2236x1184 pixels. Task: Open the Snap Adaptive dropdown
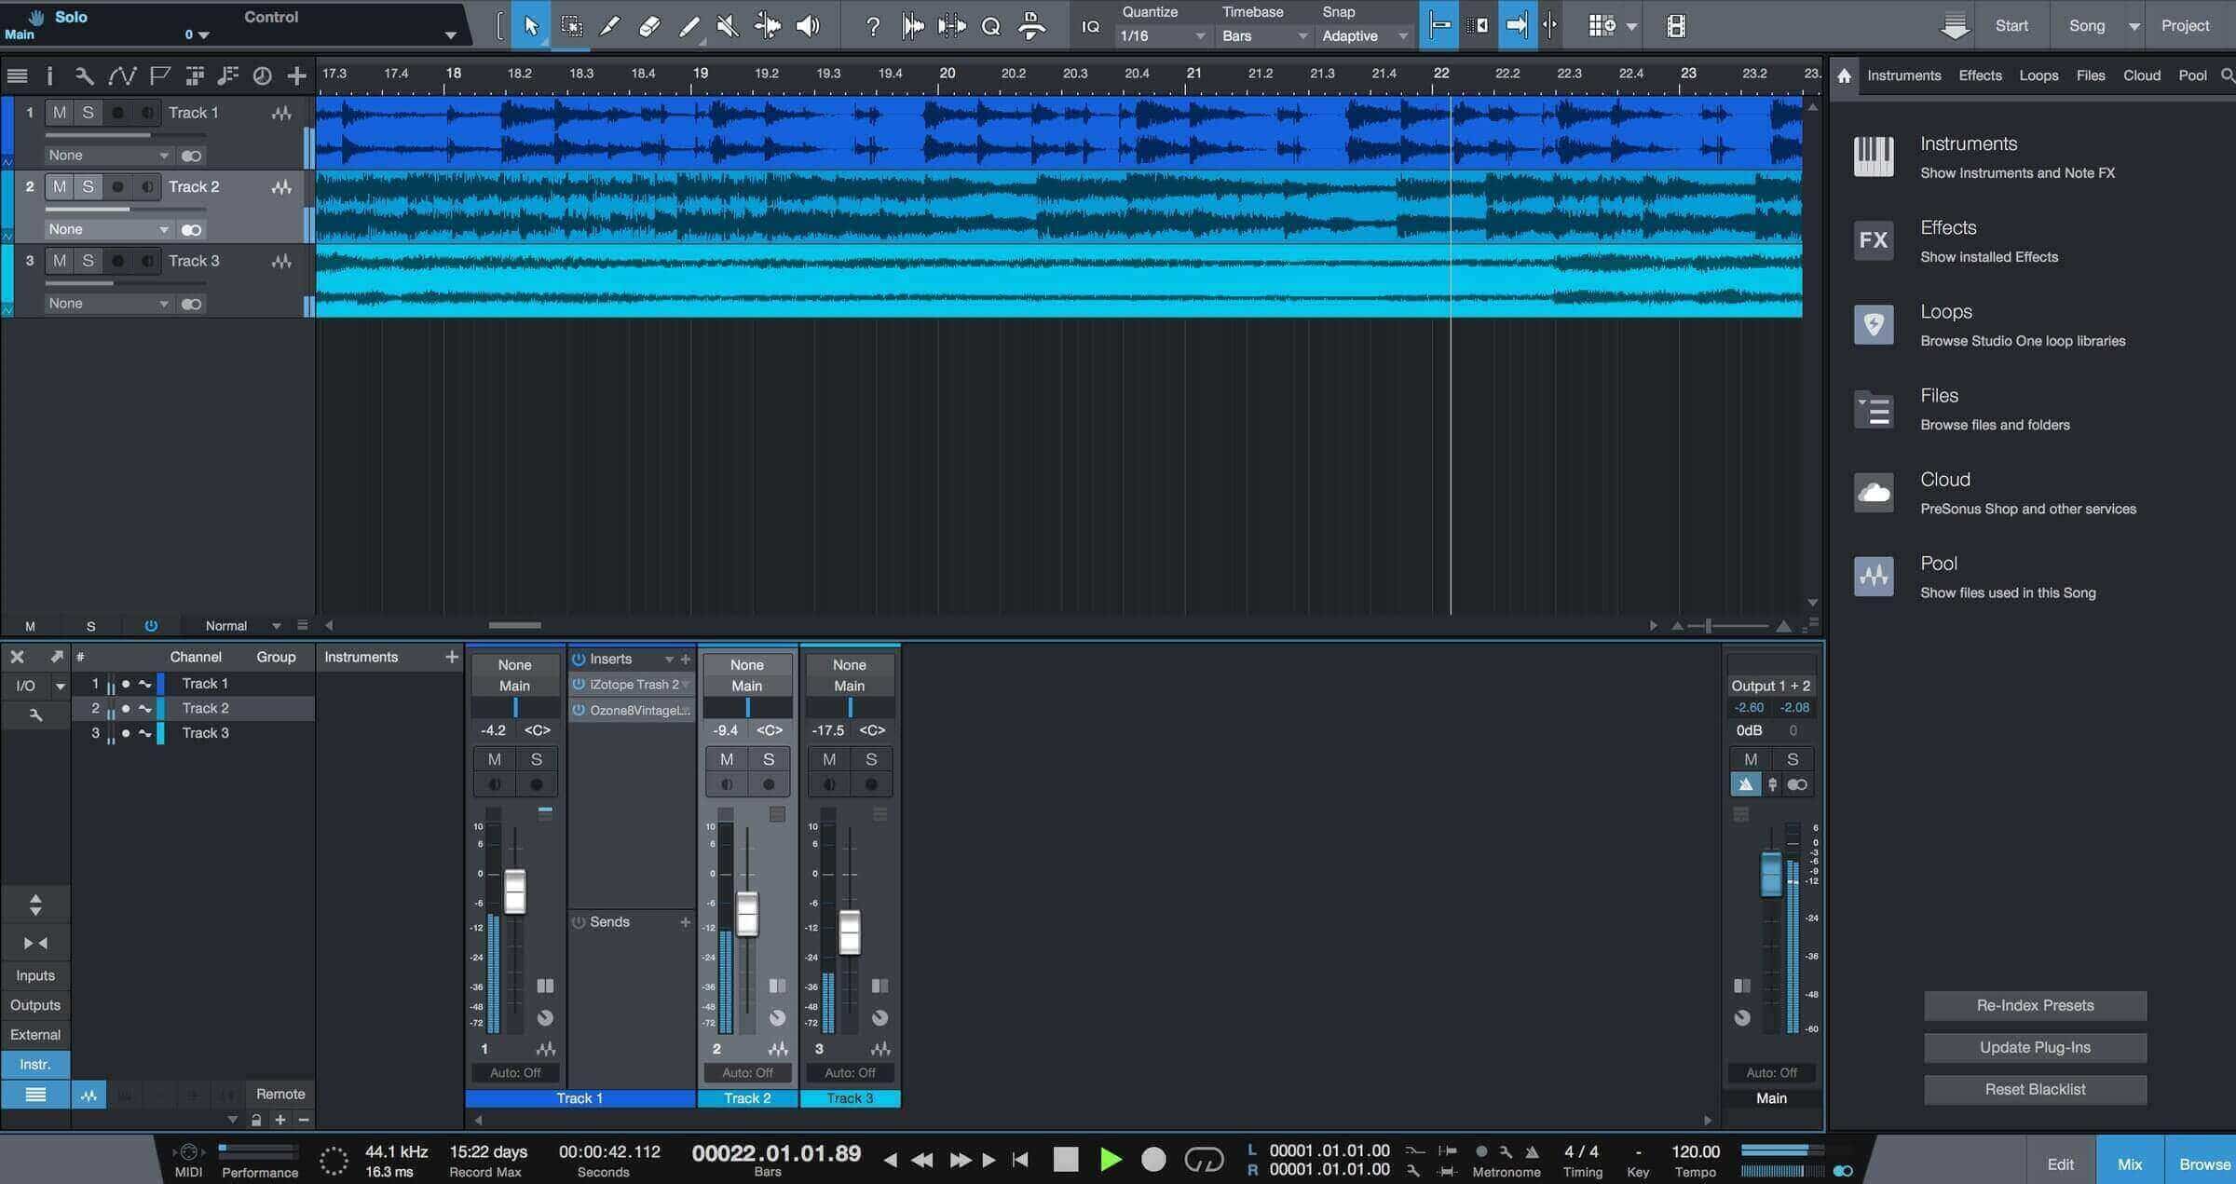1365,35
